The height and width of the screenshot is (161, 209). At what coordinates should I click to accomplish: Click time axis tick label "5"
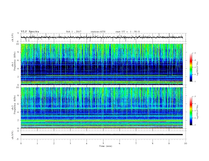coord(103,143)
